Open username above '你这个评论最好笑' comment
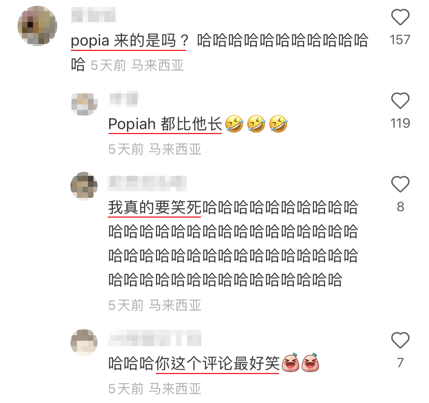 click(155, 339)
